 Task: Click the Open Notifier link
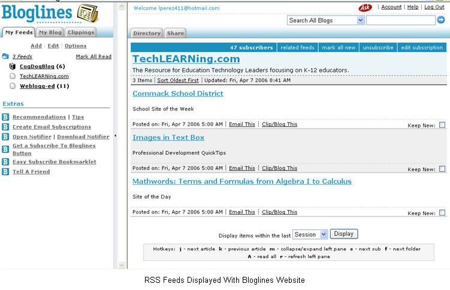[32, 136]
